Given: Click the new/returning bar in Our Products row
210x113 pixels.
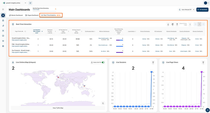Looking at the screenshot, I should (119, 52).
